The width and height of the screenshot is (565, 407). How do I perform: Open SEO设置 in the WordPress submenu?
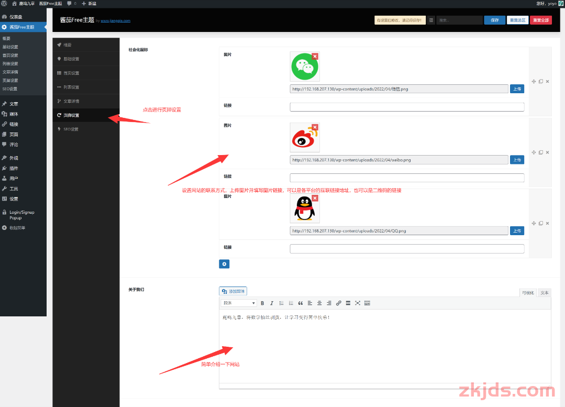click(x=10, y=89)
